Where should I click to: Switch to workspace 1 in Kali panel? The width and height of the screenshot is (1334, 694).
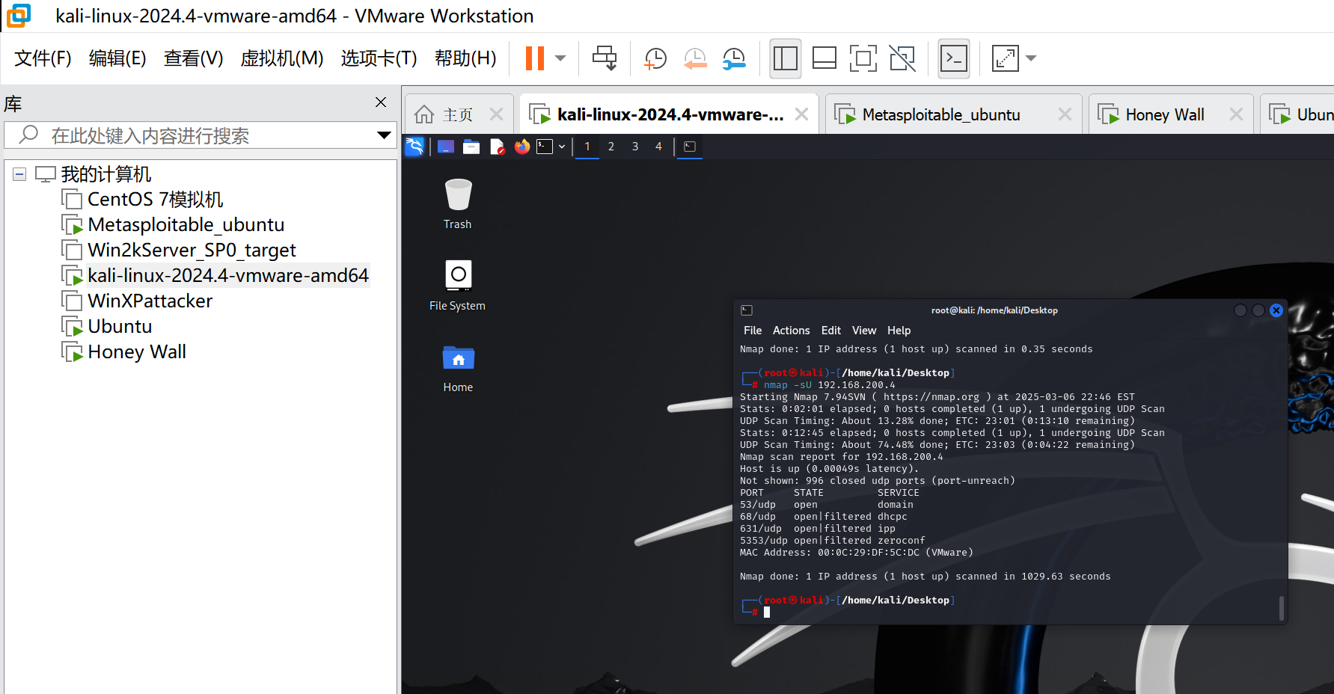pos(587,147)
